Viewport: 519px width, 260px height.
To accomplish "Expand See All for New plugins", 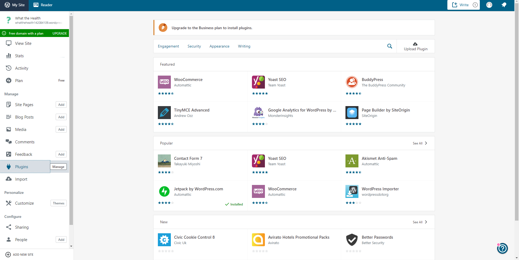I will coord(420,222).
